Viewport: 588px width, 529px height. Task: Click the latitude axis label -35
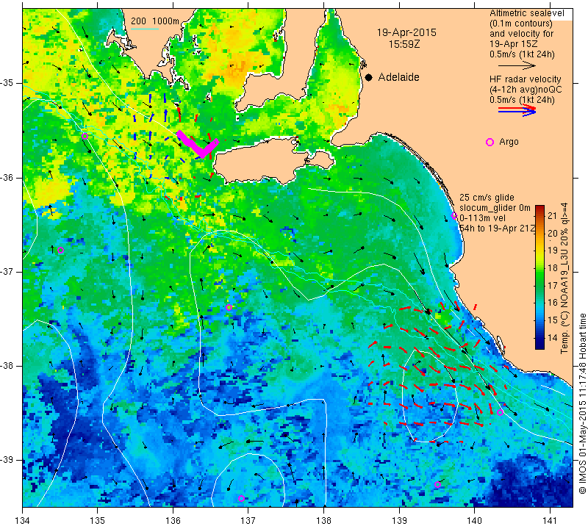[x=7, y=83]
